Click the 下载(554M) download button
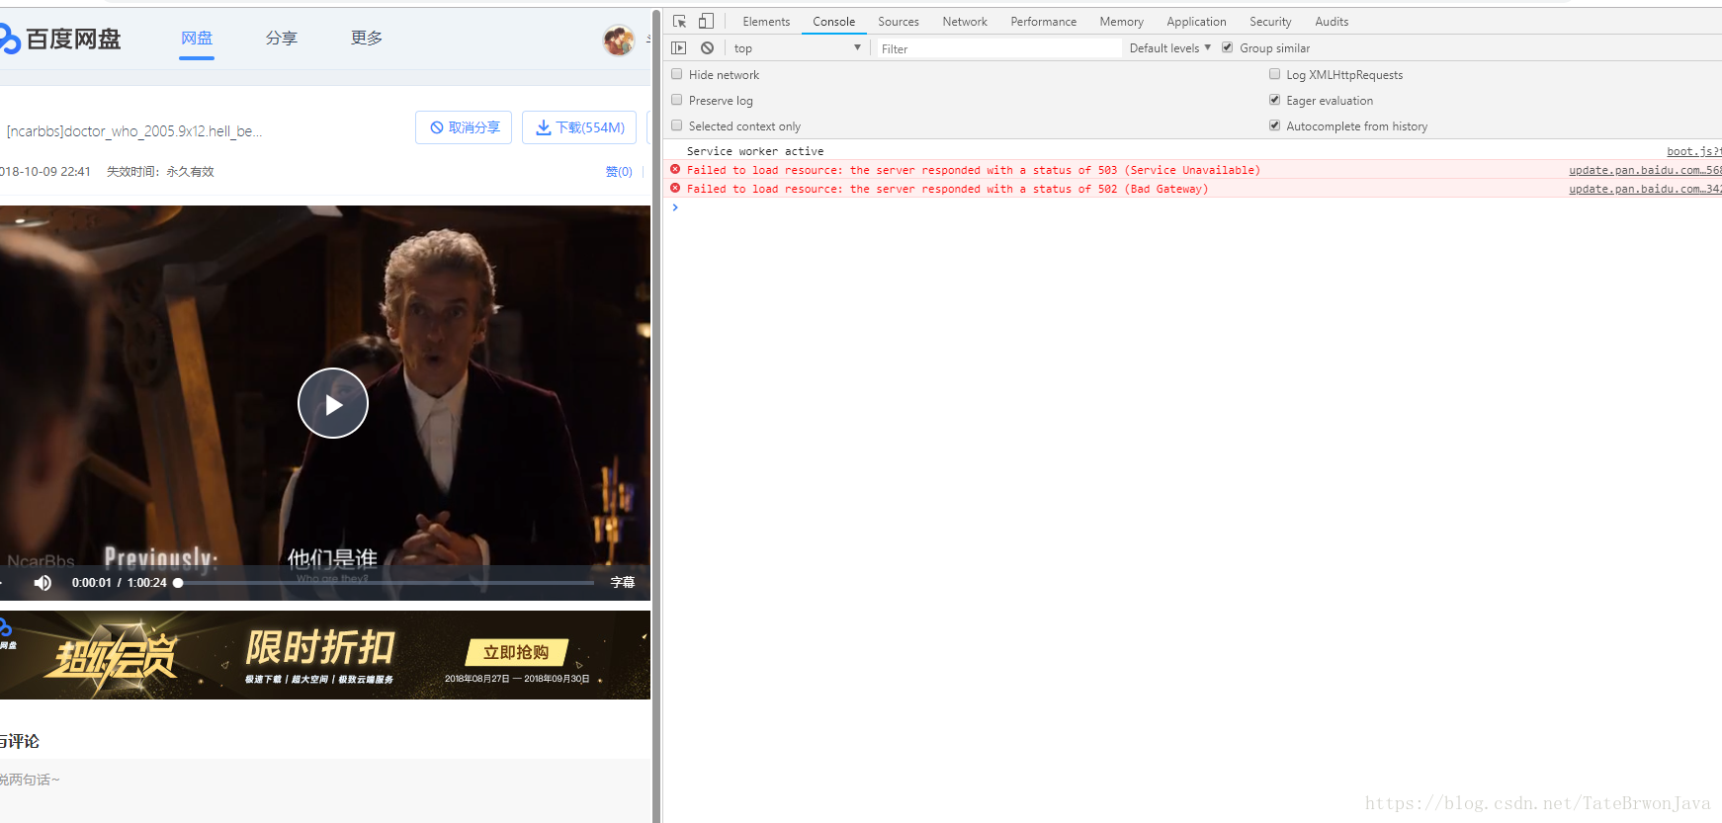The image size is (1722, 823). coord(579,127)
